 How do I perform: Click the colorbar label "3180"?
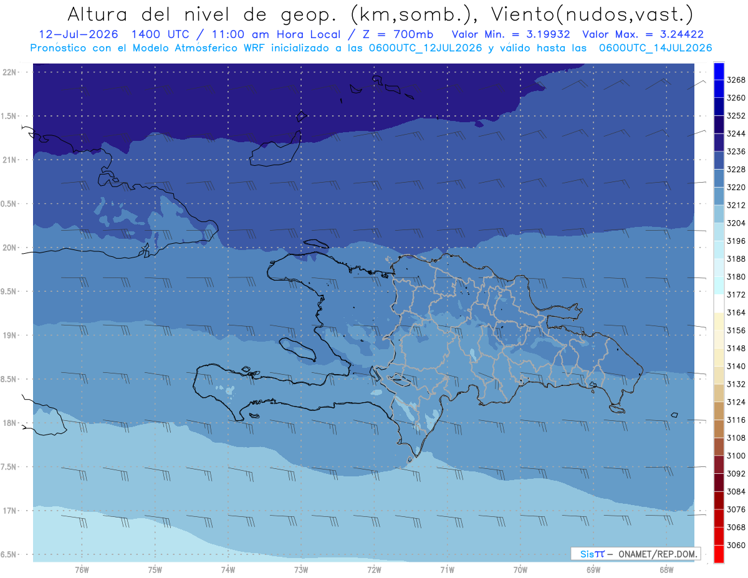tap(736, 276)
